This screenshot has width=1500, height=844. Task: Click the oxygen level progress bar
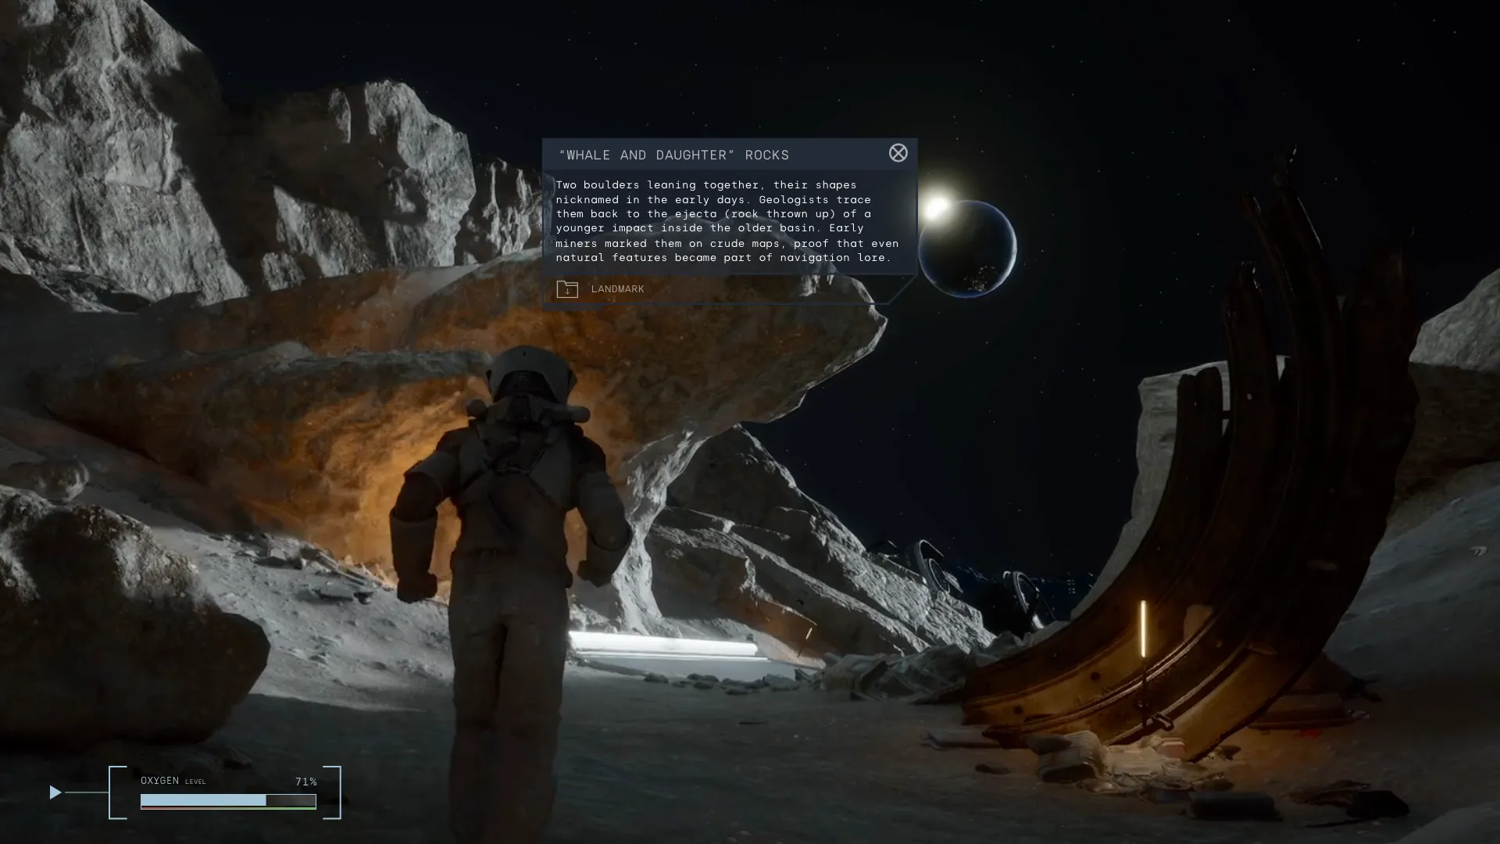228,800
